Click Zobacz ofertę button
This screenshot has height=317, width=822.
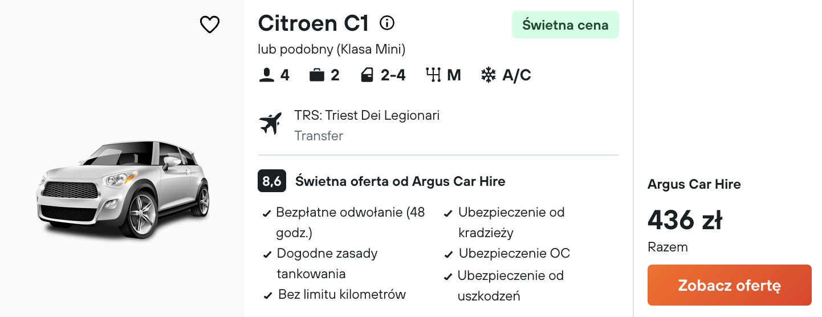(x=730, y=285)
